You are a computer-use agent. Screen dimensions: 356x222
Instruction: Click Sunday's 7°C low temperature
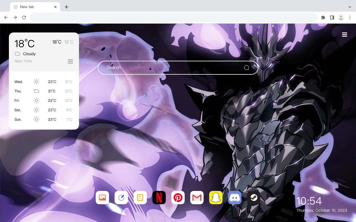point(69,119)
